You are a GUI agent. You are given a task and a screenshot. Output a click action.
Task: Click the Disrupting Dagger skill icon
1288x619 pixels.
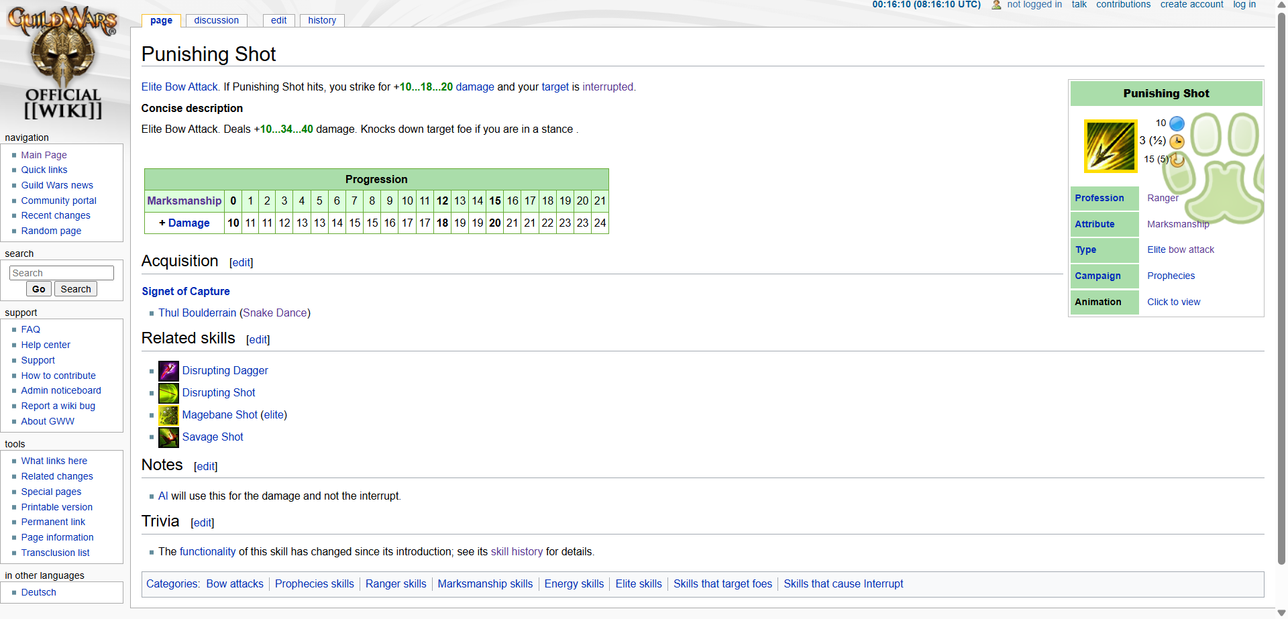pos(168,371)
